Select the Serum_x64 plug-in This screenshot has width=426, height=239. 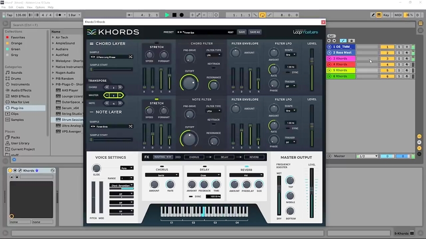(x=70, y=108)
